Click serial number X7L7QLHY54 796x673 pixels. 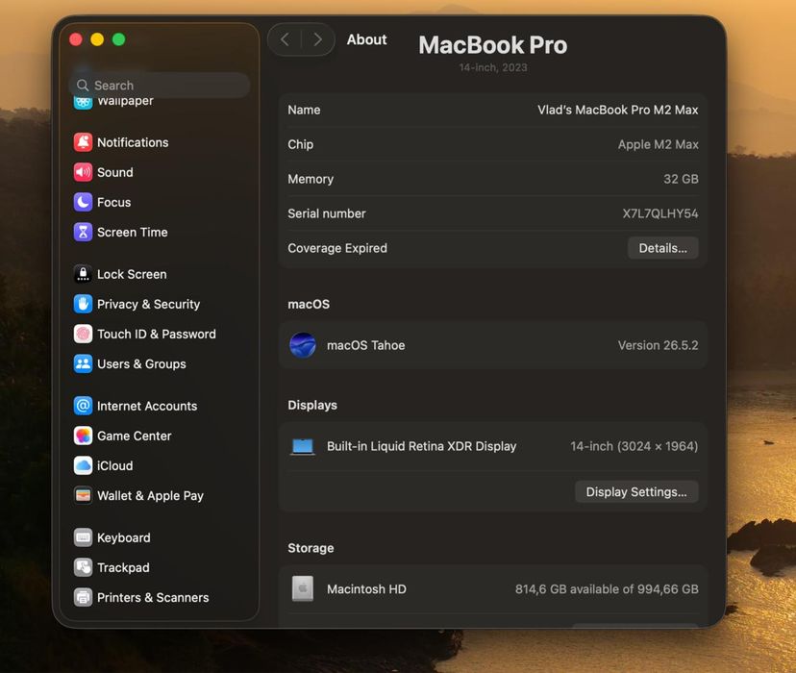coord(659,213)
